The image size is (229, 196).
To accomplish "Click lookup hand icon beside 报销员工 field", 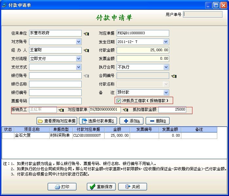I will coord(61,110).
